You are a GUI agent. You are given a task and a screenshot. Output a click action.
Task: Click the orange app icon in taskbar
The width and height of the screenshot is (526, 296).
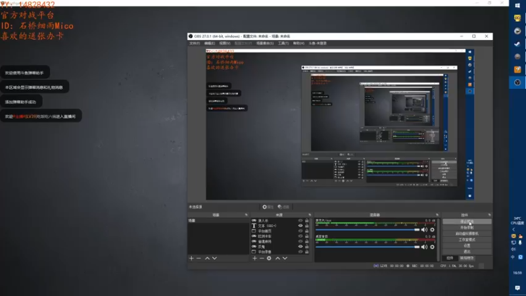tap(517, 70)
